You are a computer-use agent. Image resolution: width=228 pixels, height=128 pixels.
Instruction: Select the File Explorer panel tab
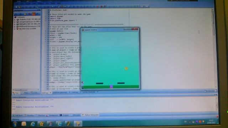(x=16, y=93)
